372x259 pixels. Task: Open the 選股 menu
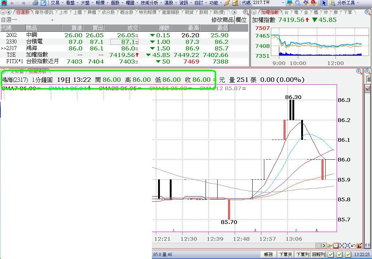(171, 3)
